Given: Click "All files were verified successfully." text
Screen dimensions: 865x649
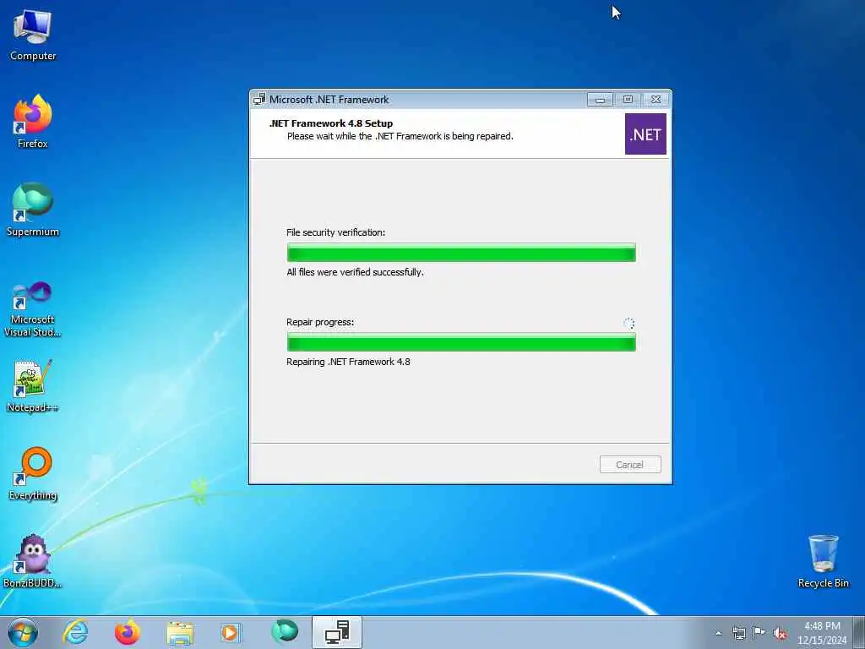Looking at the screenshot, I should 355,272.
